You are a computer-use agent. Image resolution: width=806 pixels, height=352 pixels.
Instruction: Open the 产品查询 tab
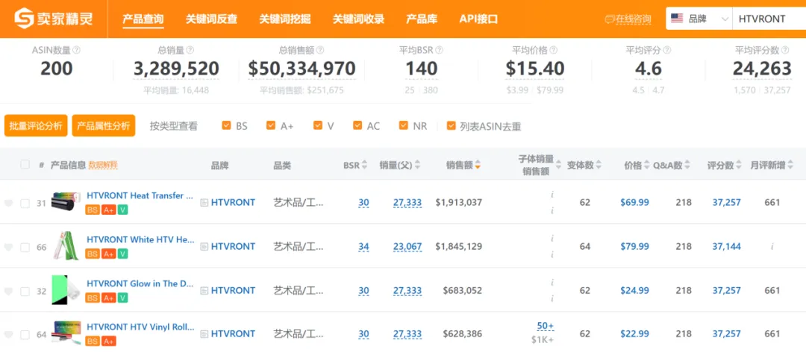click(x=143, y=19)
